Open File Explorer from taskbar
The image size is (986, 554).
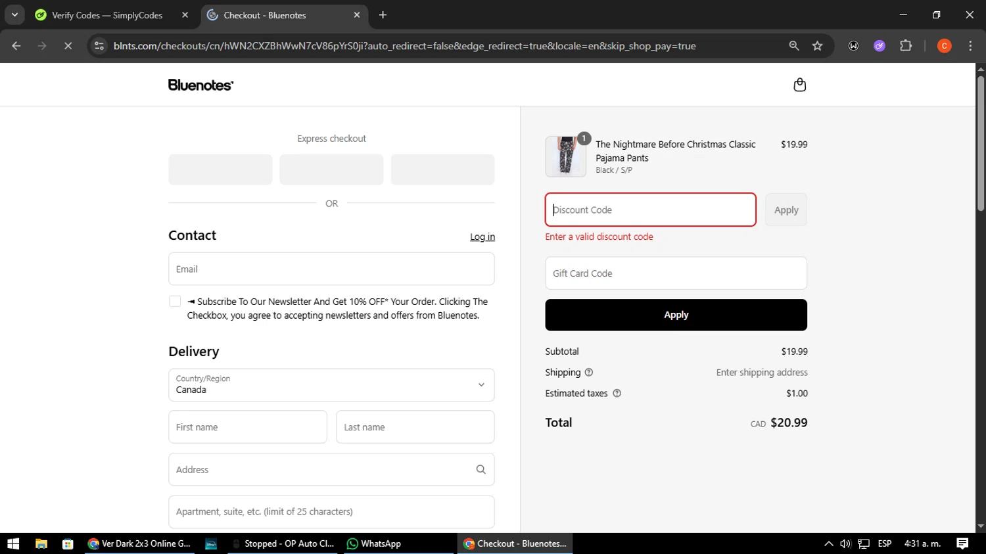[41, 543]
